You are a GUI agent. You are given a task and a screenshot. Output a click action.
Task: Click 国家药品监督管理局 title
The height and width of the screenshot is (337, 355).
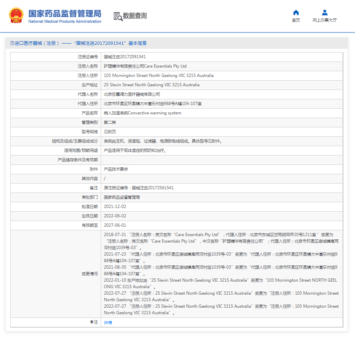(x=65, y=13)
